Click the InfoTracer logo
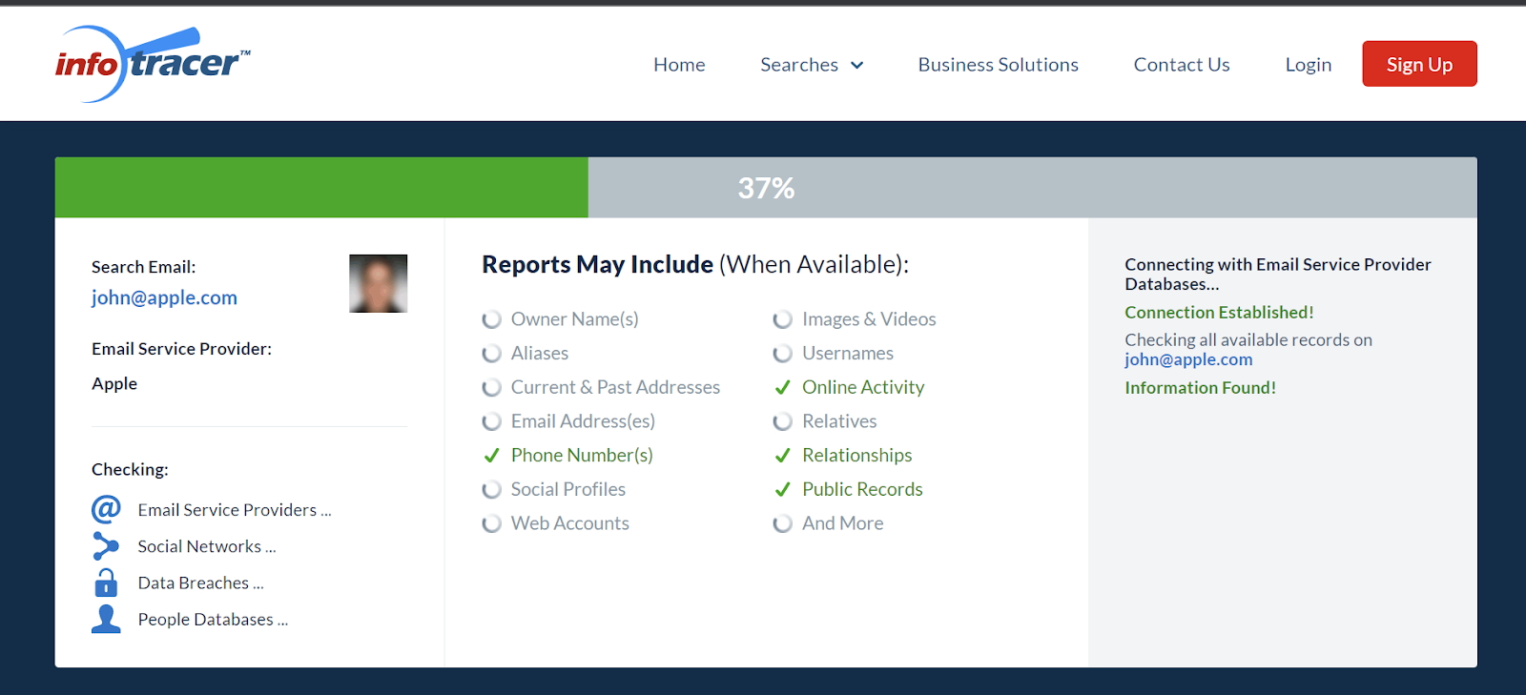1526x695 pixels. tap(153, 64)
